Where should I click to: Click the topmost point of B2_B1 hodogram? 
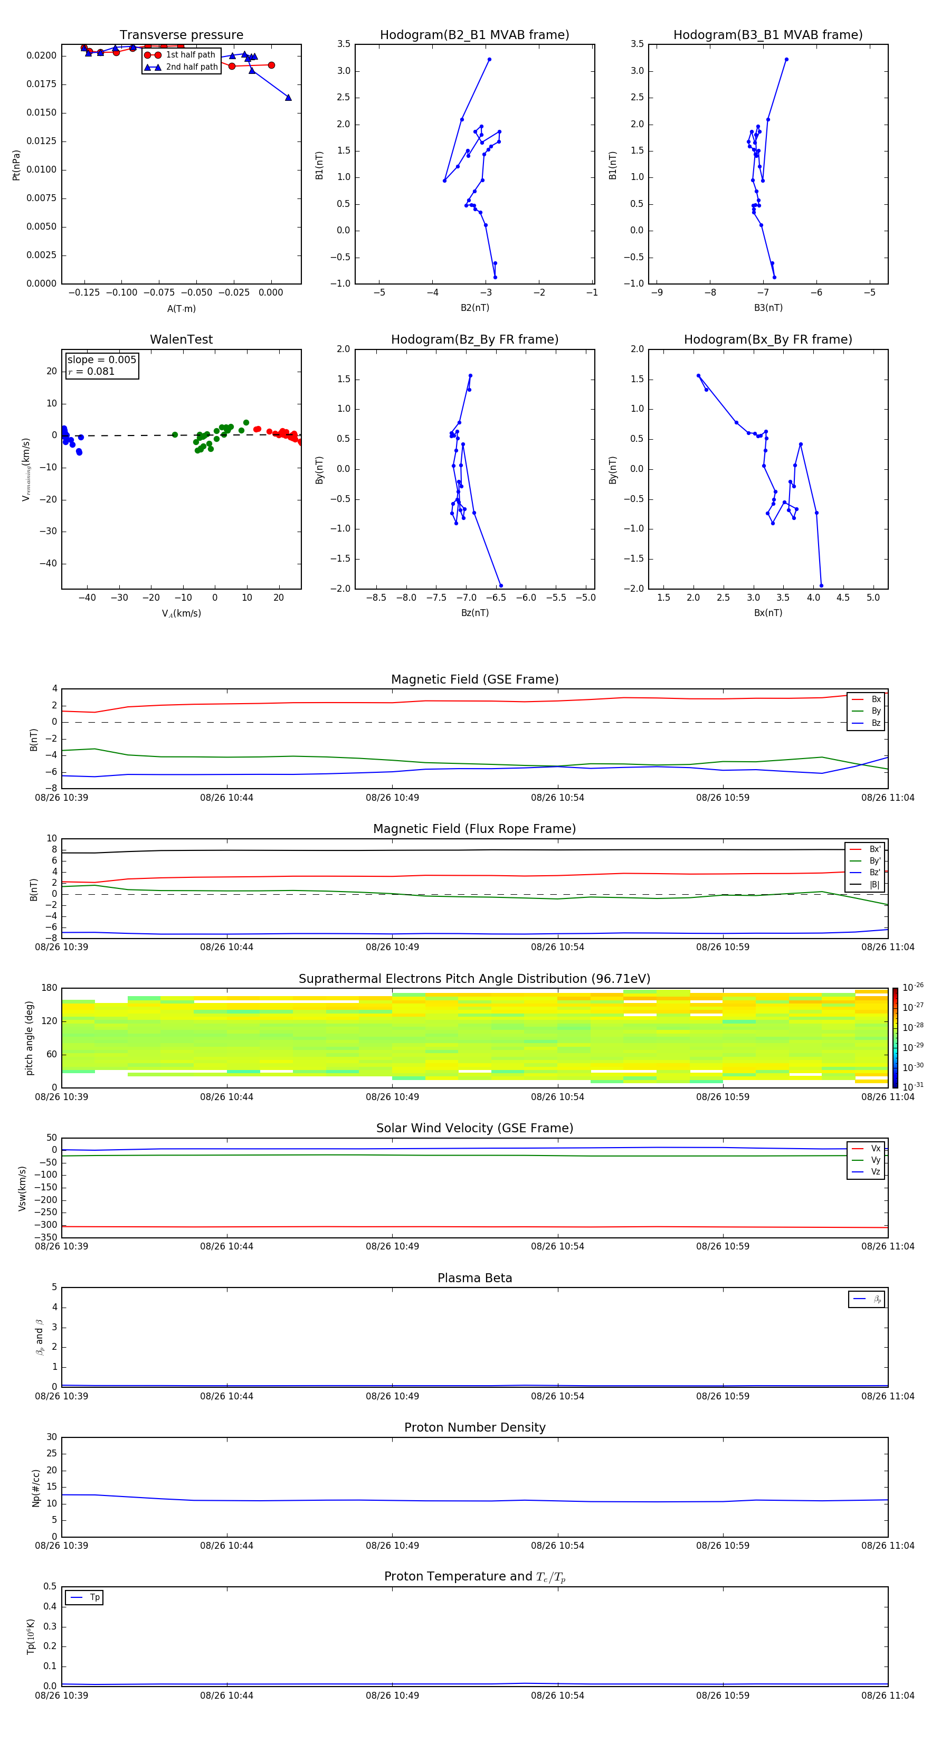[490, 60]
